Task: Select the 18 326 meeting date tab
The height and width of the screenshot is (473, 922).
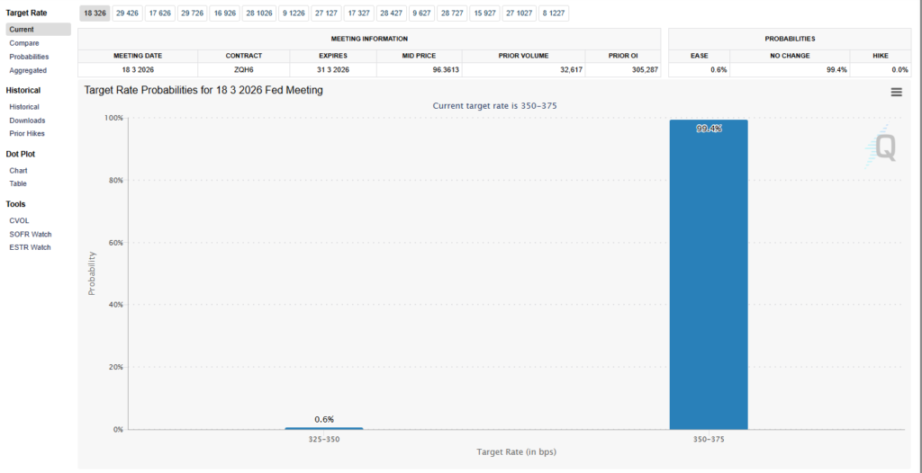Action: tap(94, 13)
